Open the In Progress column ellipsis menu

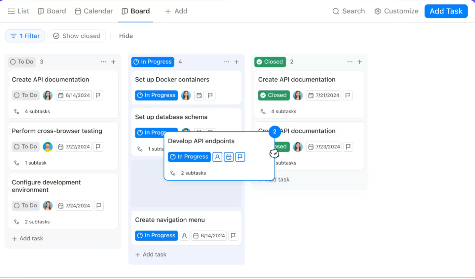227,62
